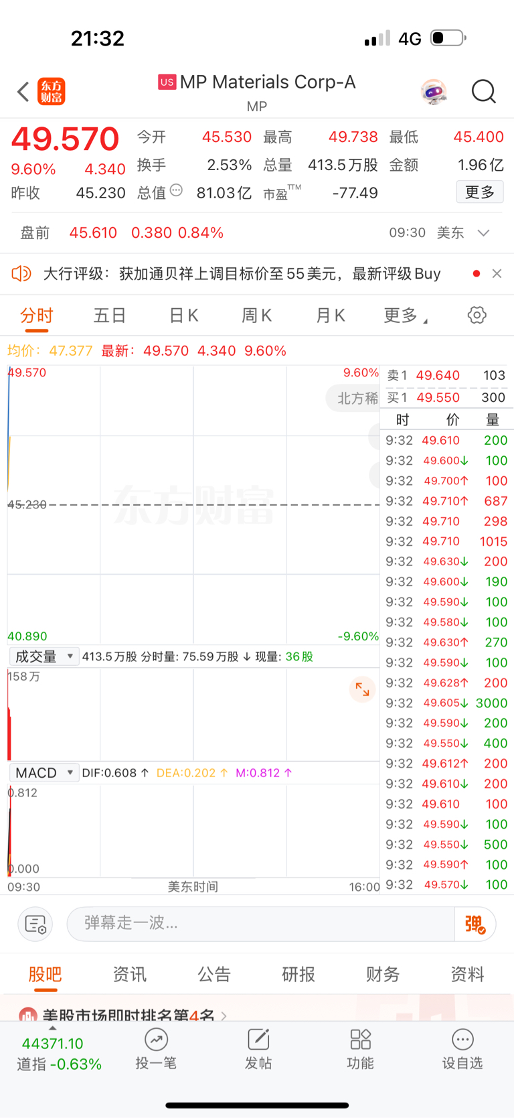Tap trade row 49.710 volume 687
Viewport: 514px width, 1118px height.
446,501
